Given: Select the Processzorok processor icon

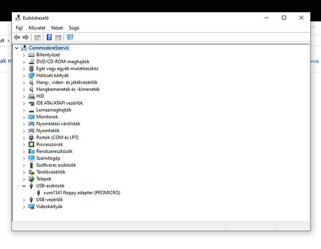Looking at the screenshot, I should (32, 145).
